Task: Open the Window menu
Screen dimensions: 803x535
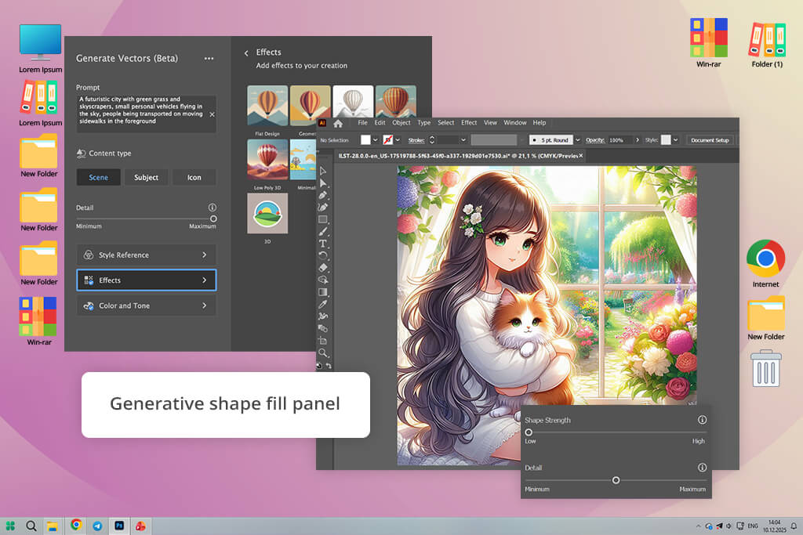Action: click(514, 123)
